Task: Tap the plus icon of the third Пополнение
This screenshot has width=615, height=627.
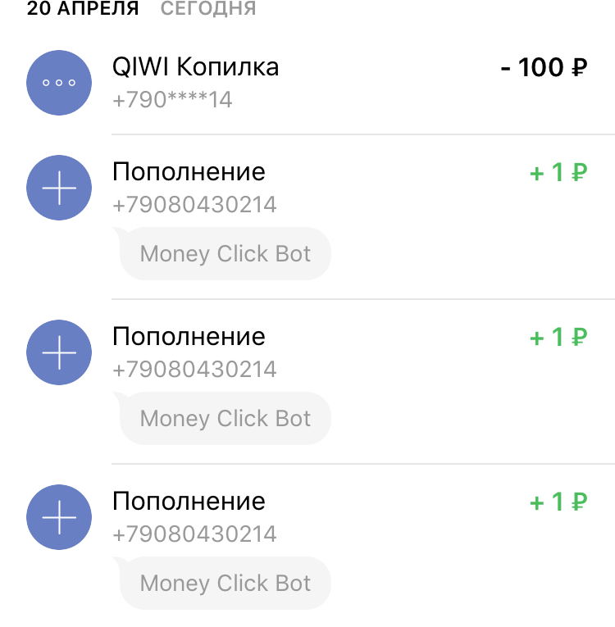Action: [x=59, y=517]
